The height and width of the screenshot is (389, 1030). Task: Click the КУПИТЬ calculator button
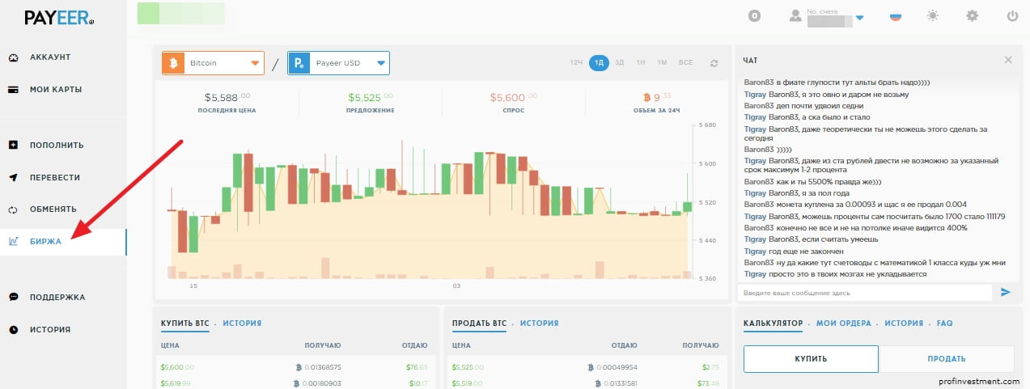click(x=811, y=358)
